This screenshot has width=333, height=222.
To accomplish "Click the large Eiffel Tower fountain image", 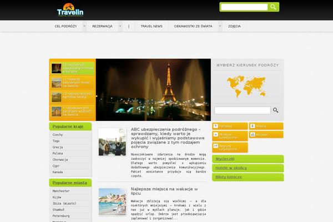I will point(153,90).
